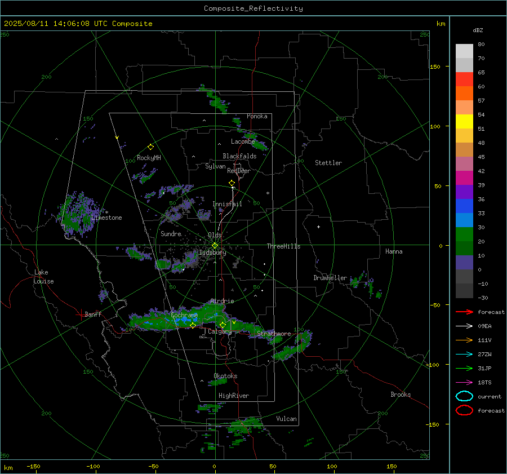The width and height of the screenshot is (507, 474).
Task: Click the cyan current ellipse legend icon
Action: click(464, 396)
